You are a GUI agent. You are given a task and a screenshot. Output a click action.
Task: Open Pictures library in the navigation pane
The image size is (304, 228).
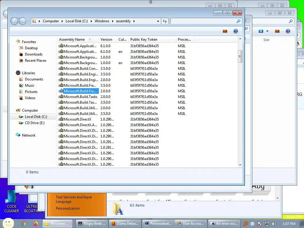31,92
